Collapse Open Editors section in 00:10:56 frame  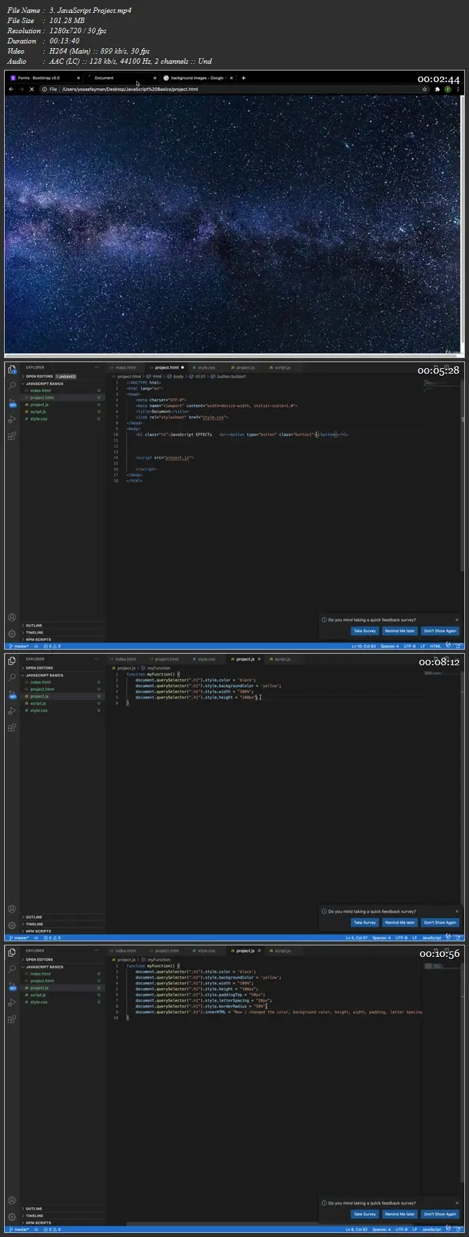coord(62,960)
